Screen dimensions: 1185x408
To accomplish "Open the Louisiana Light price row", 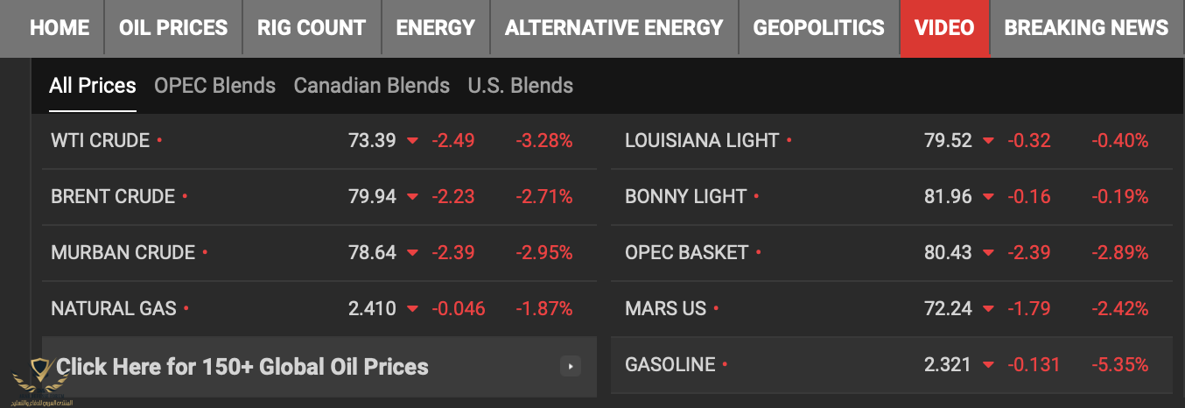I will coord(891,140).
